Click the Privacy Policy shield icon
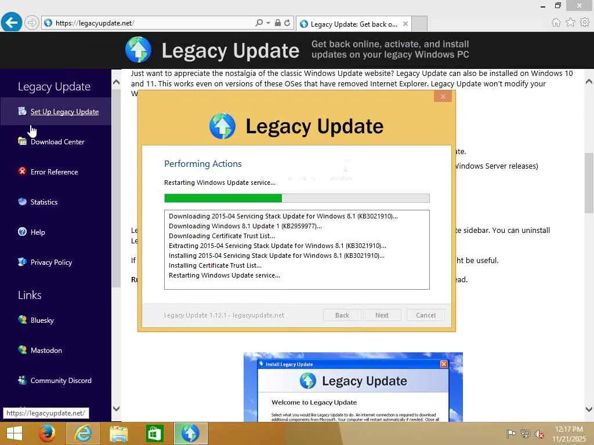594x445 pixels. [23, 261]
